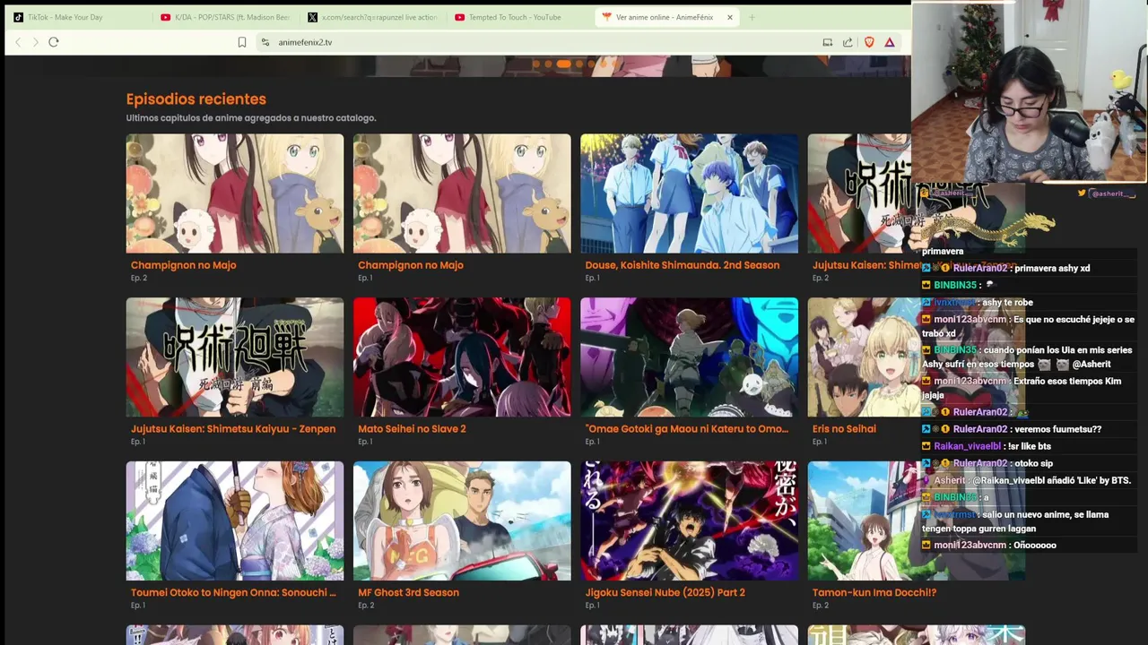Click the Ultimos capitulos de anime agregados subtitle

[251, 118]
